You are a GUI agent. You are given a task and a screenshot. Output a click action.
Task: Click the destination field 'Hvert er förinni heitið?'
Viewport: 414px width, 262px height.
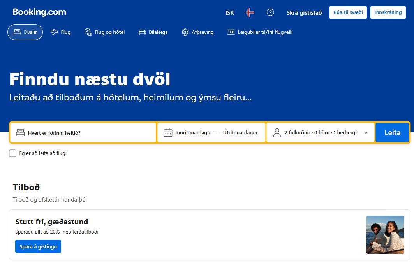(x=83, y=133)
